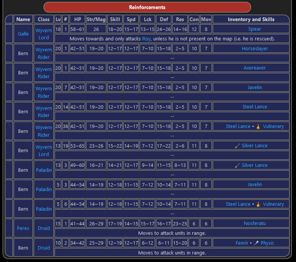Viewport: 296px width, 262px height.
Task: Open the Axereaver item link
Action: (254, 68)
